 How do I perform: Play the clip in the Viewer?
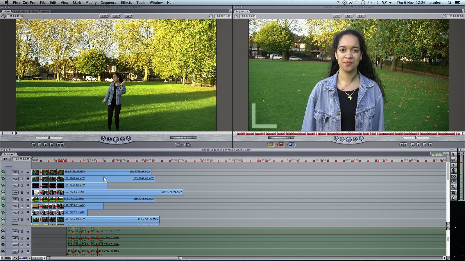(116, 139)
